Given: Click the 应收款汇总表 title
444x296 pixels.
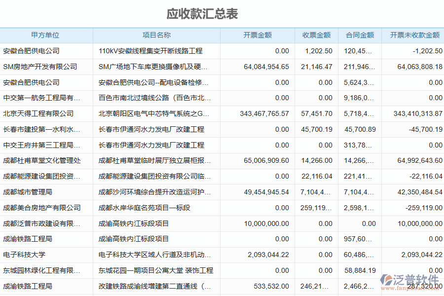Looking at the screenshot, I should click(x=202, y=14).
